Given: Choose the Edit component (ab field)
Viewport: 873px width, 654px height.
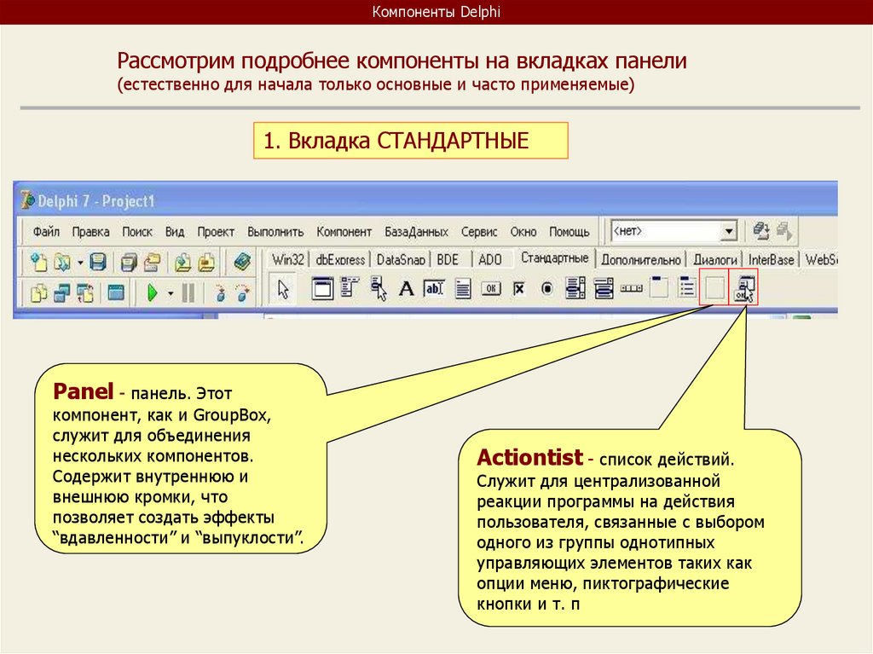Looking at the screenshot, I should click(x=434, y=288).
